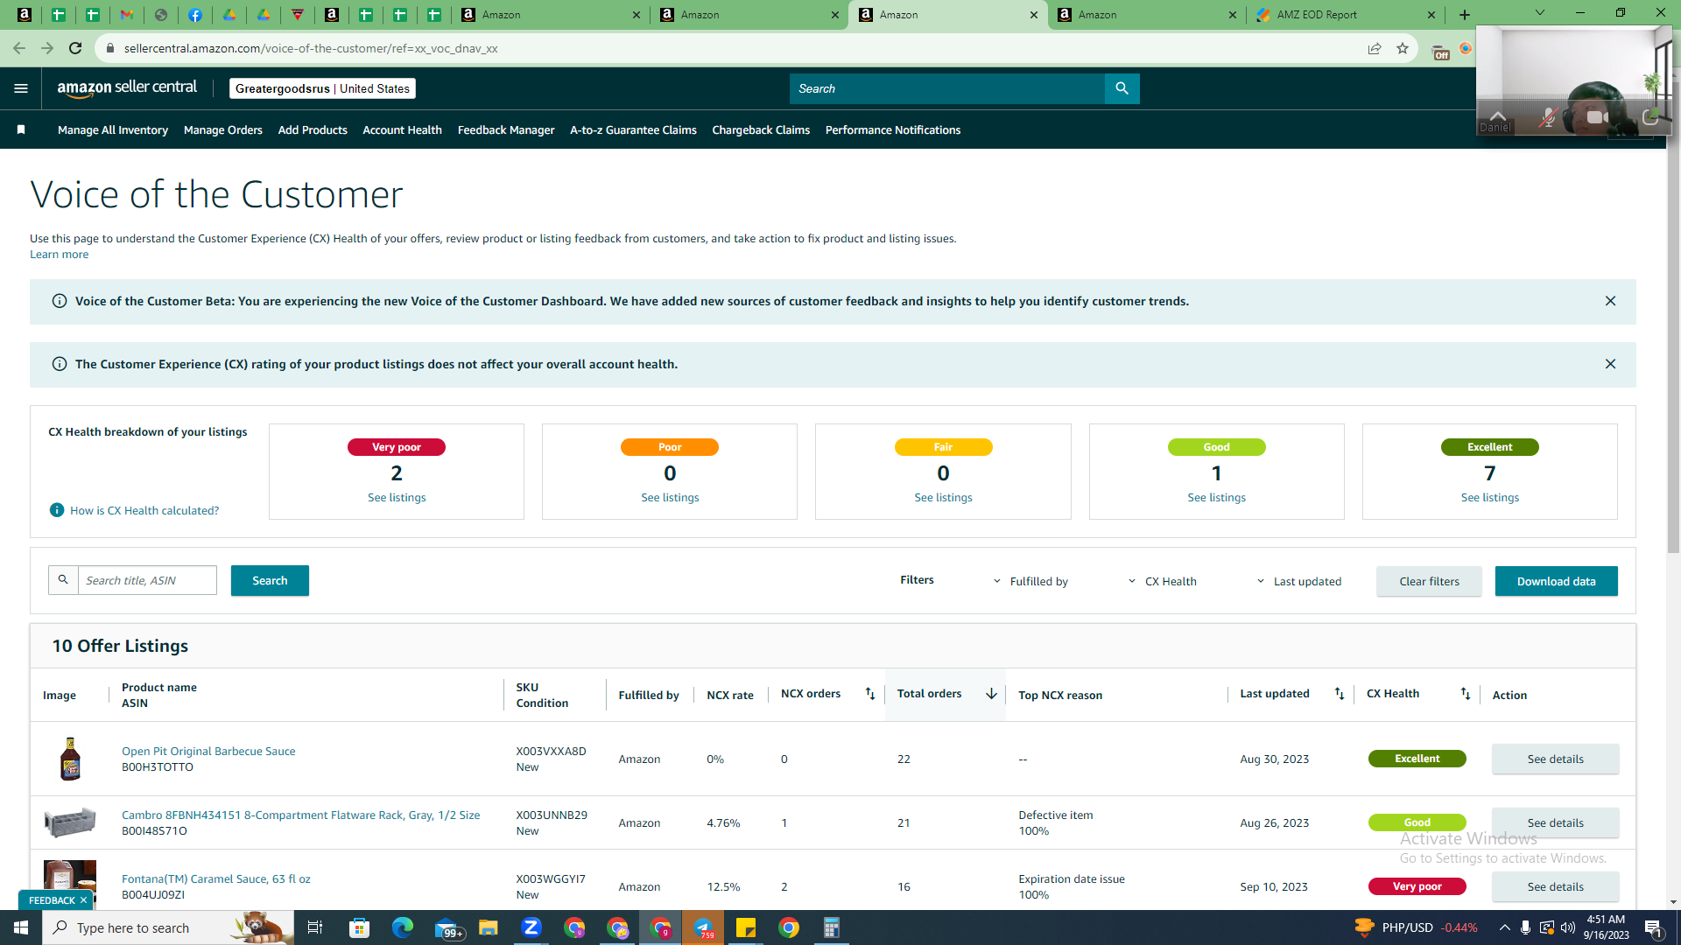The image size is (1681, 945).
Task: Launch Microsoft Edge from the taskbar
Action: [x=402, y=927]
